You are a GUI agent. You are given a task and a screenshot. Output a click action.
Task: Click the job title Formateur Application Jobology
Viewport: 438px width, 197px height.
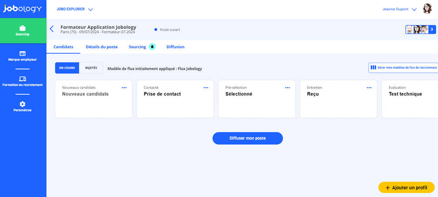point(98,27)
